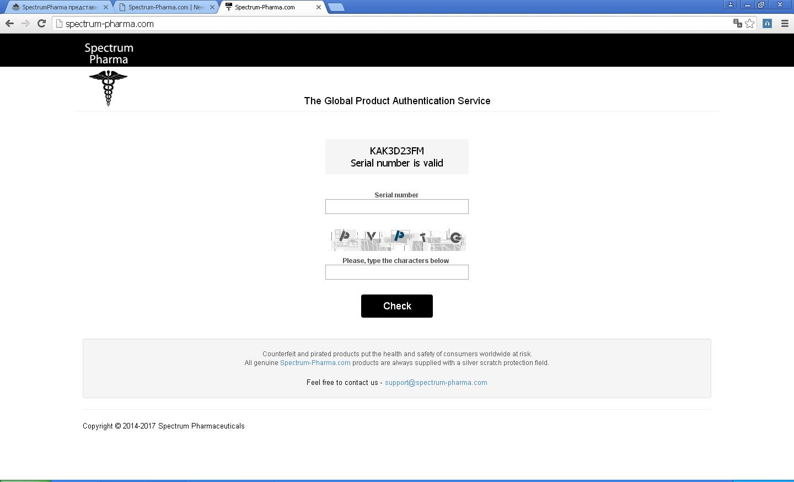Click the captcha characters input field
This screenshot has width=794, height=482.
pos(396,272)
